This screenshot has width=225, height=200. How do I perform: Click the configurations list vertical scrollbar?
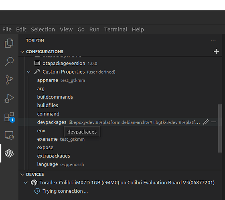point(220,128)
